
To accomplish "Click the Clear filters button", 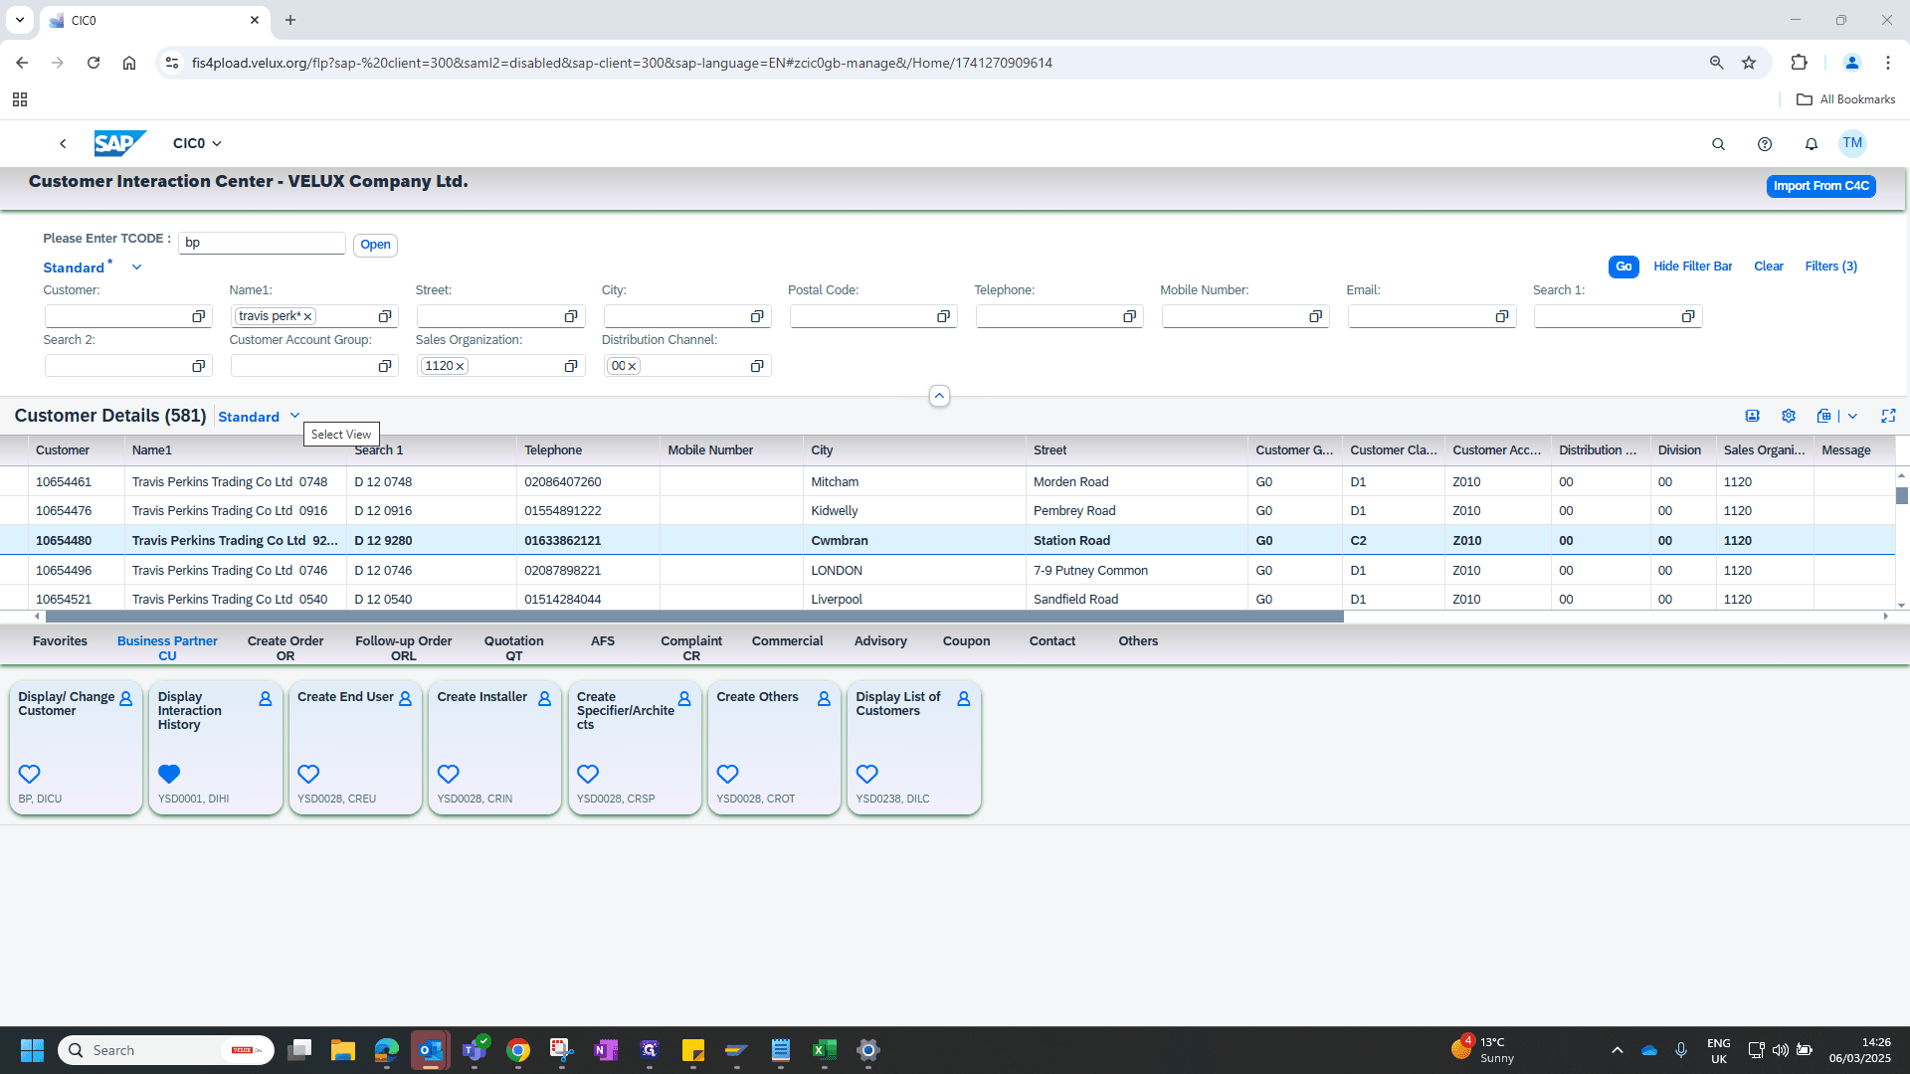I will (1769, 267).
